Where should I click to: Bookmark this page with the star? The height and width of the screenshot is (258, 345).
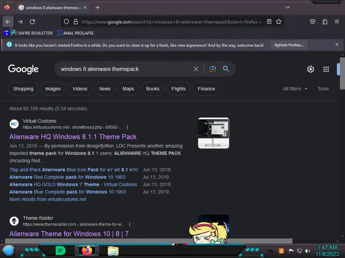point(279,21)
